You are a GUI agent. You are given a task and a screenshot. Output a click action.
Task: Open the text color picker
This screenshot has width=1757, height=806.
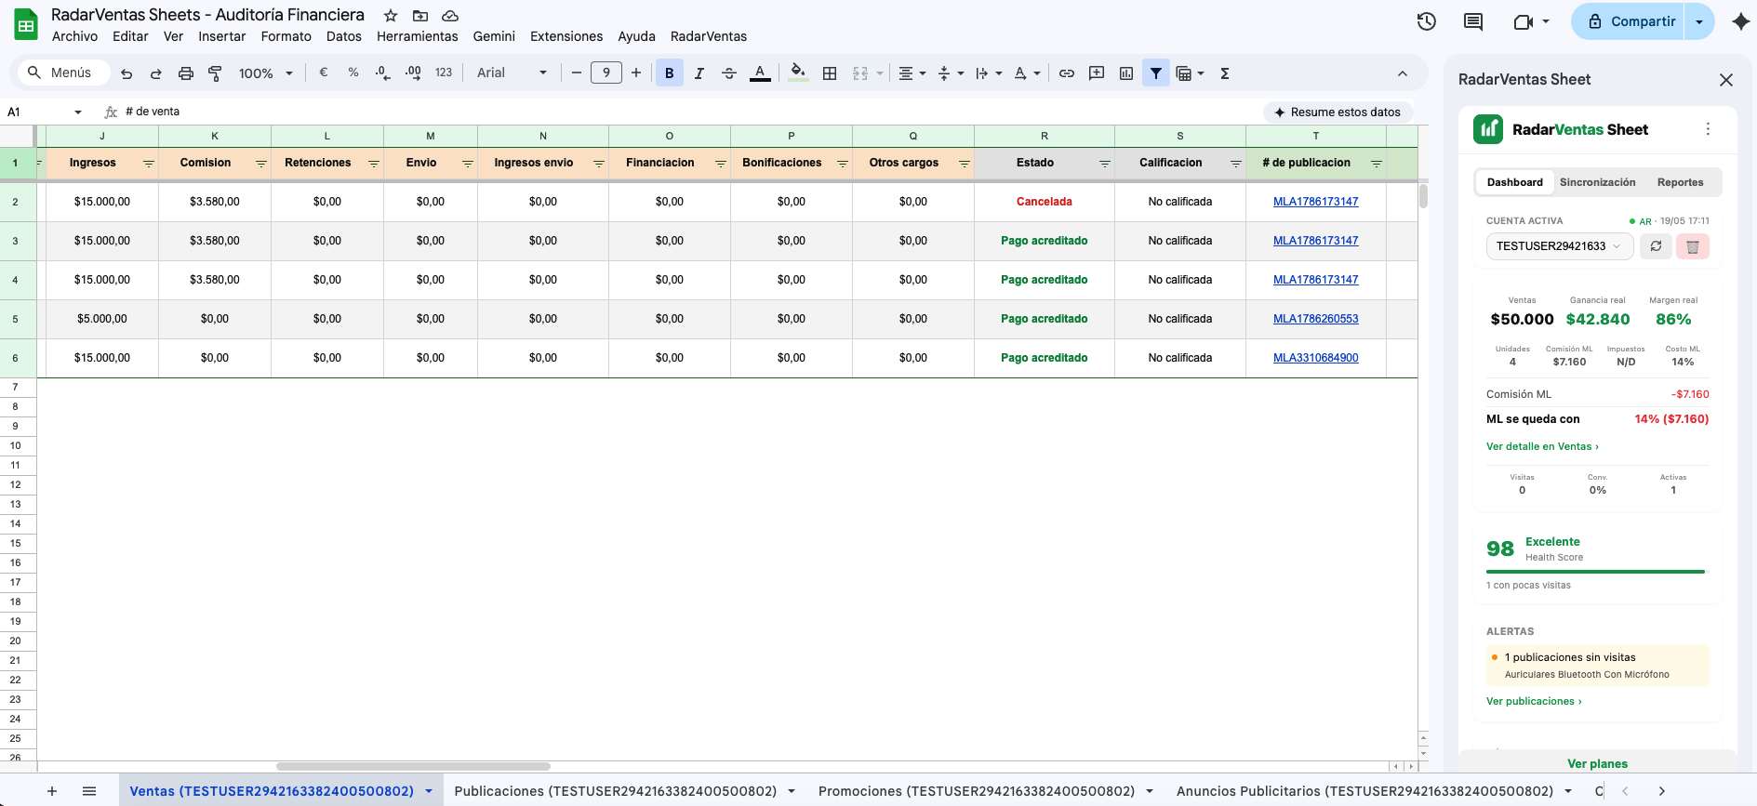click(x=760, y=73)
